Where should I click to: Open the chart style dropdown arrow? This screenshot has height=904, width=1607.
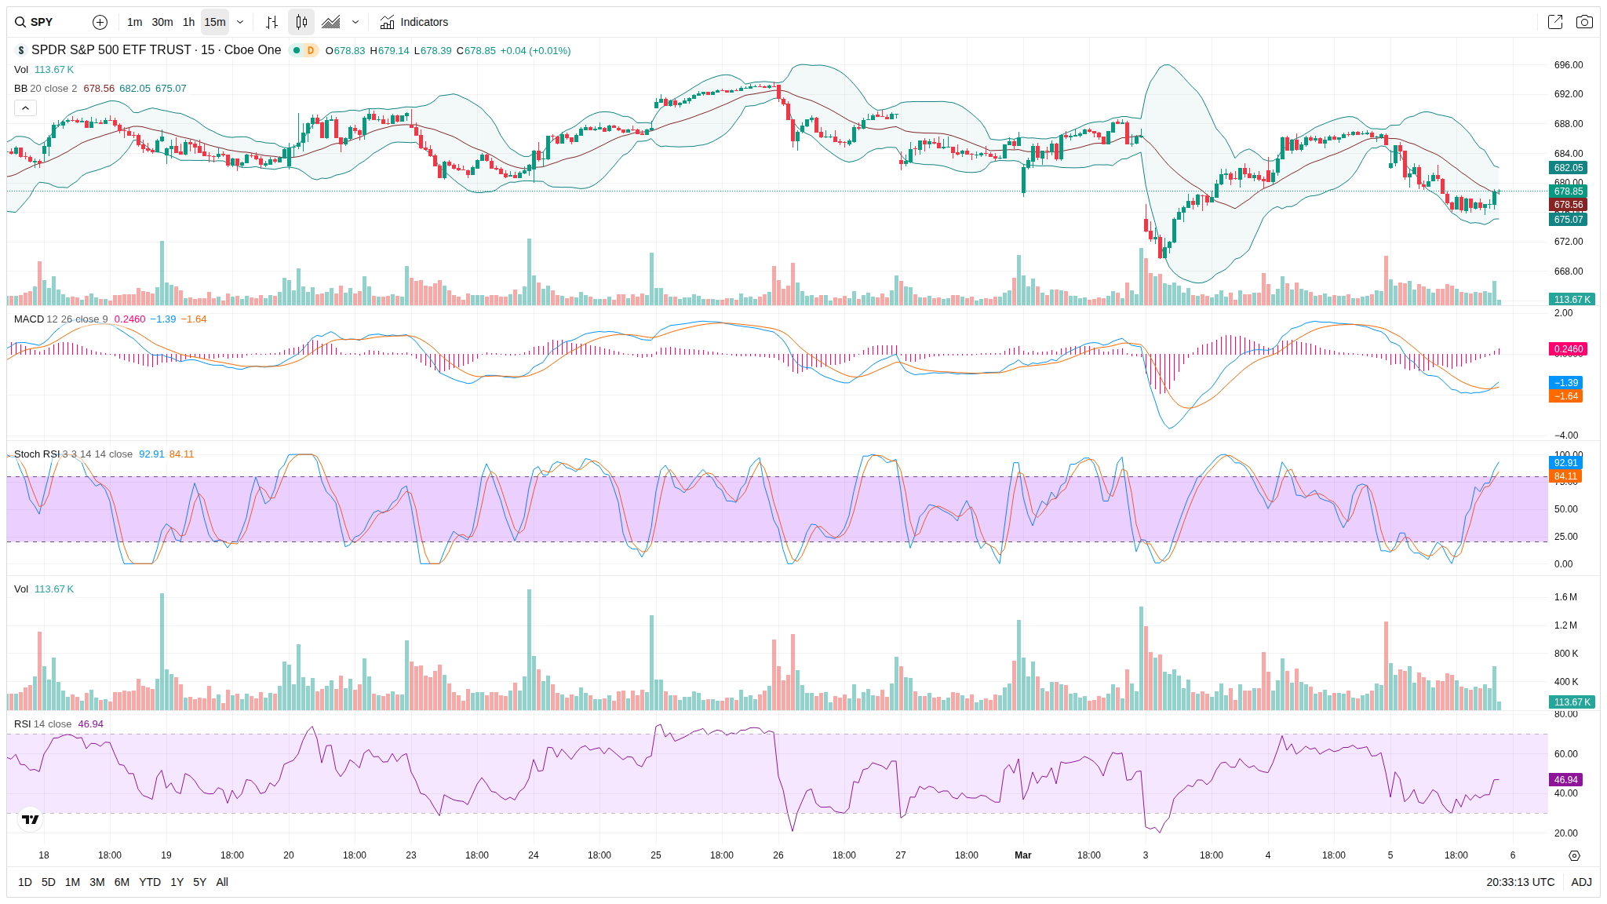(x=355, y=22)
